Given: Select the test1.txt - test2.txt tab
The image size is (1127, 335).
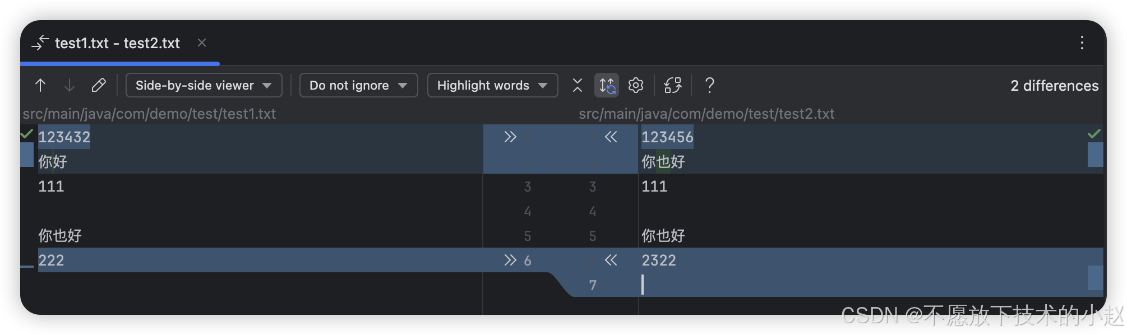Looking at the screenshot, I should point(117,43).
